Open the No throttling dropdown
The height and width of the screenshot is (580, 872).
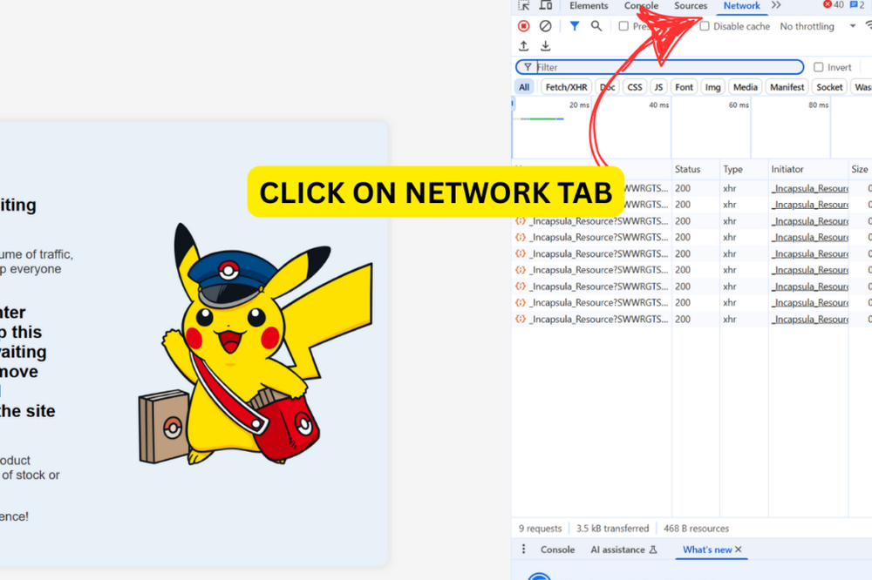807,25
